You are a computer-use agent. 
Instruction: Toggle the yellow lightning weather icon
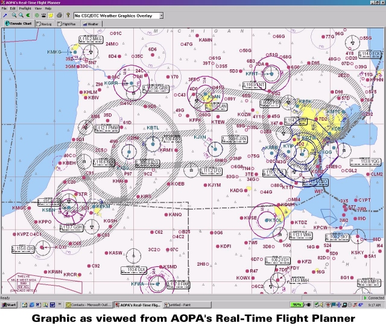[x=51, y=15]
